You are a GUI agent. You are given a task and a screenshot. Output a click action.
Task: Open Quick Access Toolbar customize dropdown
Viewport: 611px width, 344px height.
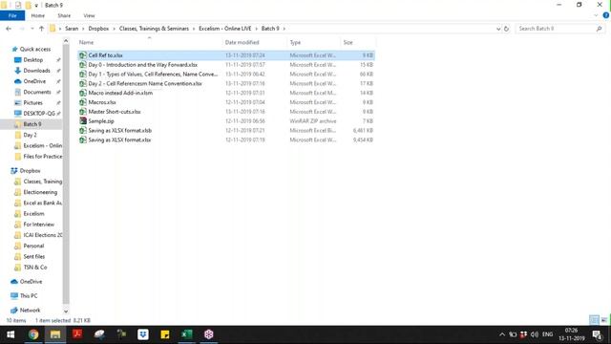click(36, 6)
